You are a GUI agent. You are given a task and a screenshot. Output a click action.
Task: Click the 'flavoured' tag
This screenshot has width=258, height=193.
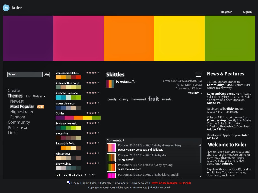pos(138,99)
